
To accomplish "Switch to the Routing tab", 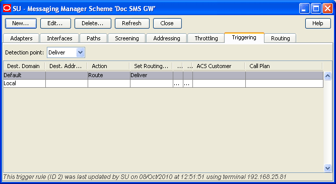I will point(280,38).
